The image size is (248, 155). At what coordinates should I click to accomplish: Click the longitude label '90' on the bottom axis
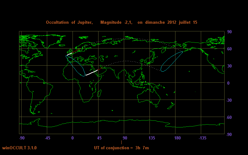tap(125, 138)
